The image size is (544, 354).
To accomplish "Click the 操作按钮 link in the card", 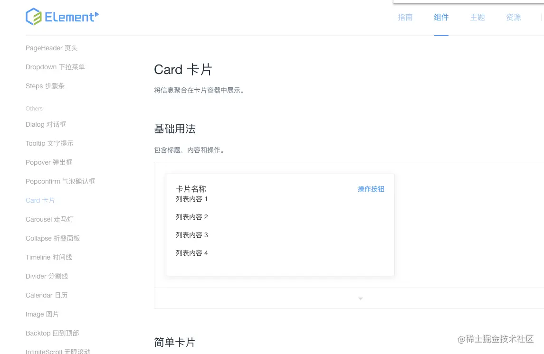I will (x=371, y=189).
